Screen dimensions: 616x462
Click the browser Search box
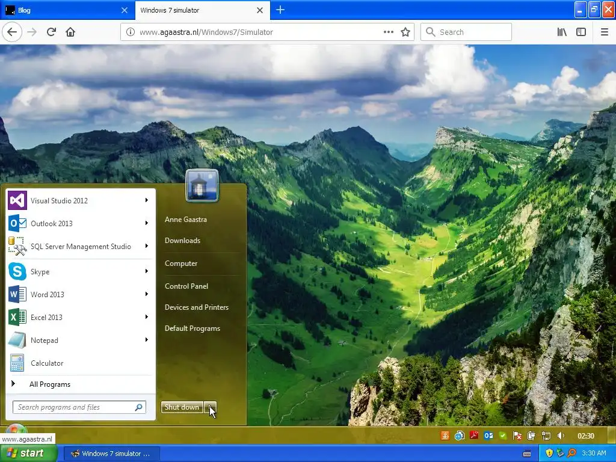coord(466,32)
